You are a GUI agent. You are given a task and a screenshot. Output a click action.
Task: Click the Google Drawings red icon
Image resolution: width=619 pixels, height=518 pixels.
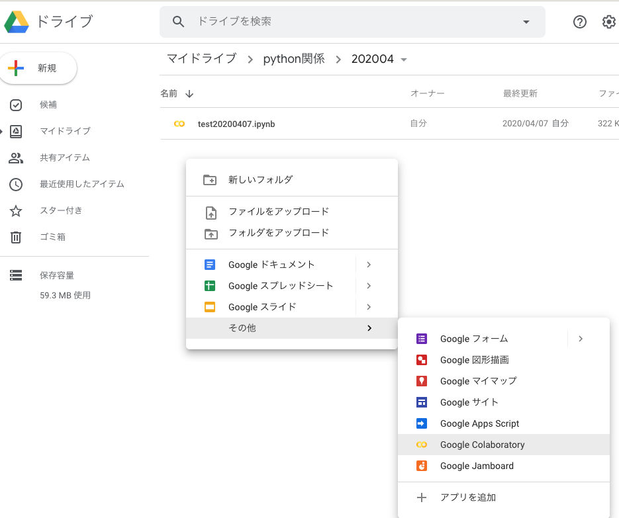pyautogui.click(x=422, y=360)
